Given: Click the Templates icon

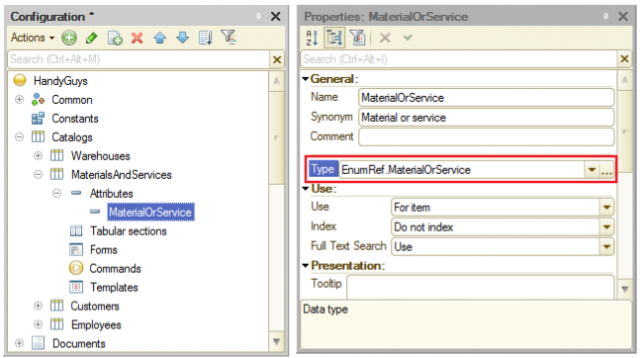Looking at the screenshot, I should pos(76,287).
